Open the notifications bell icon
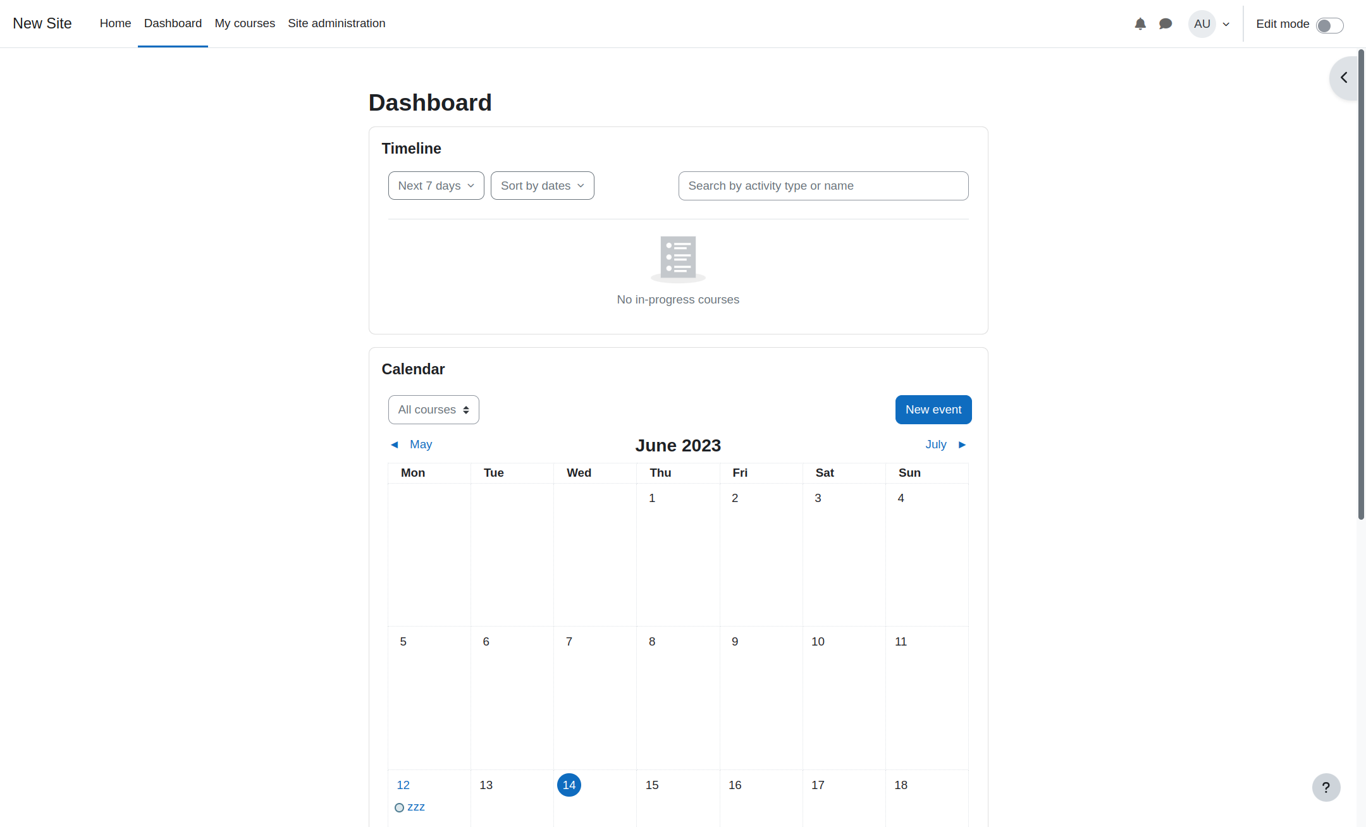 [1140, 24]
